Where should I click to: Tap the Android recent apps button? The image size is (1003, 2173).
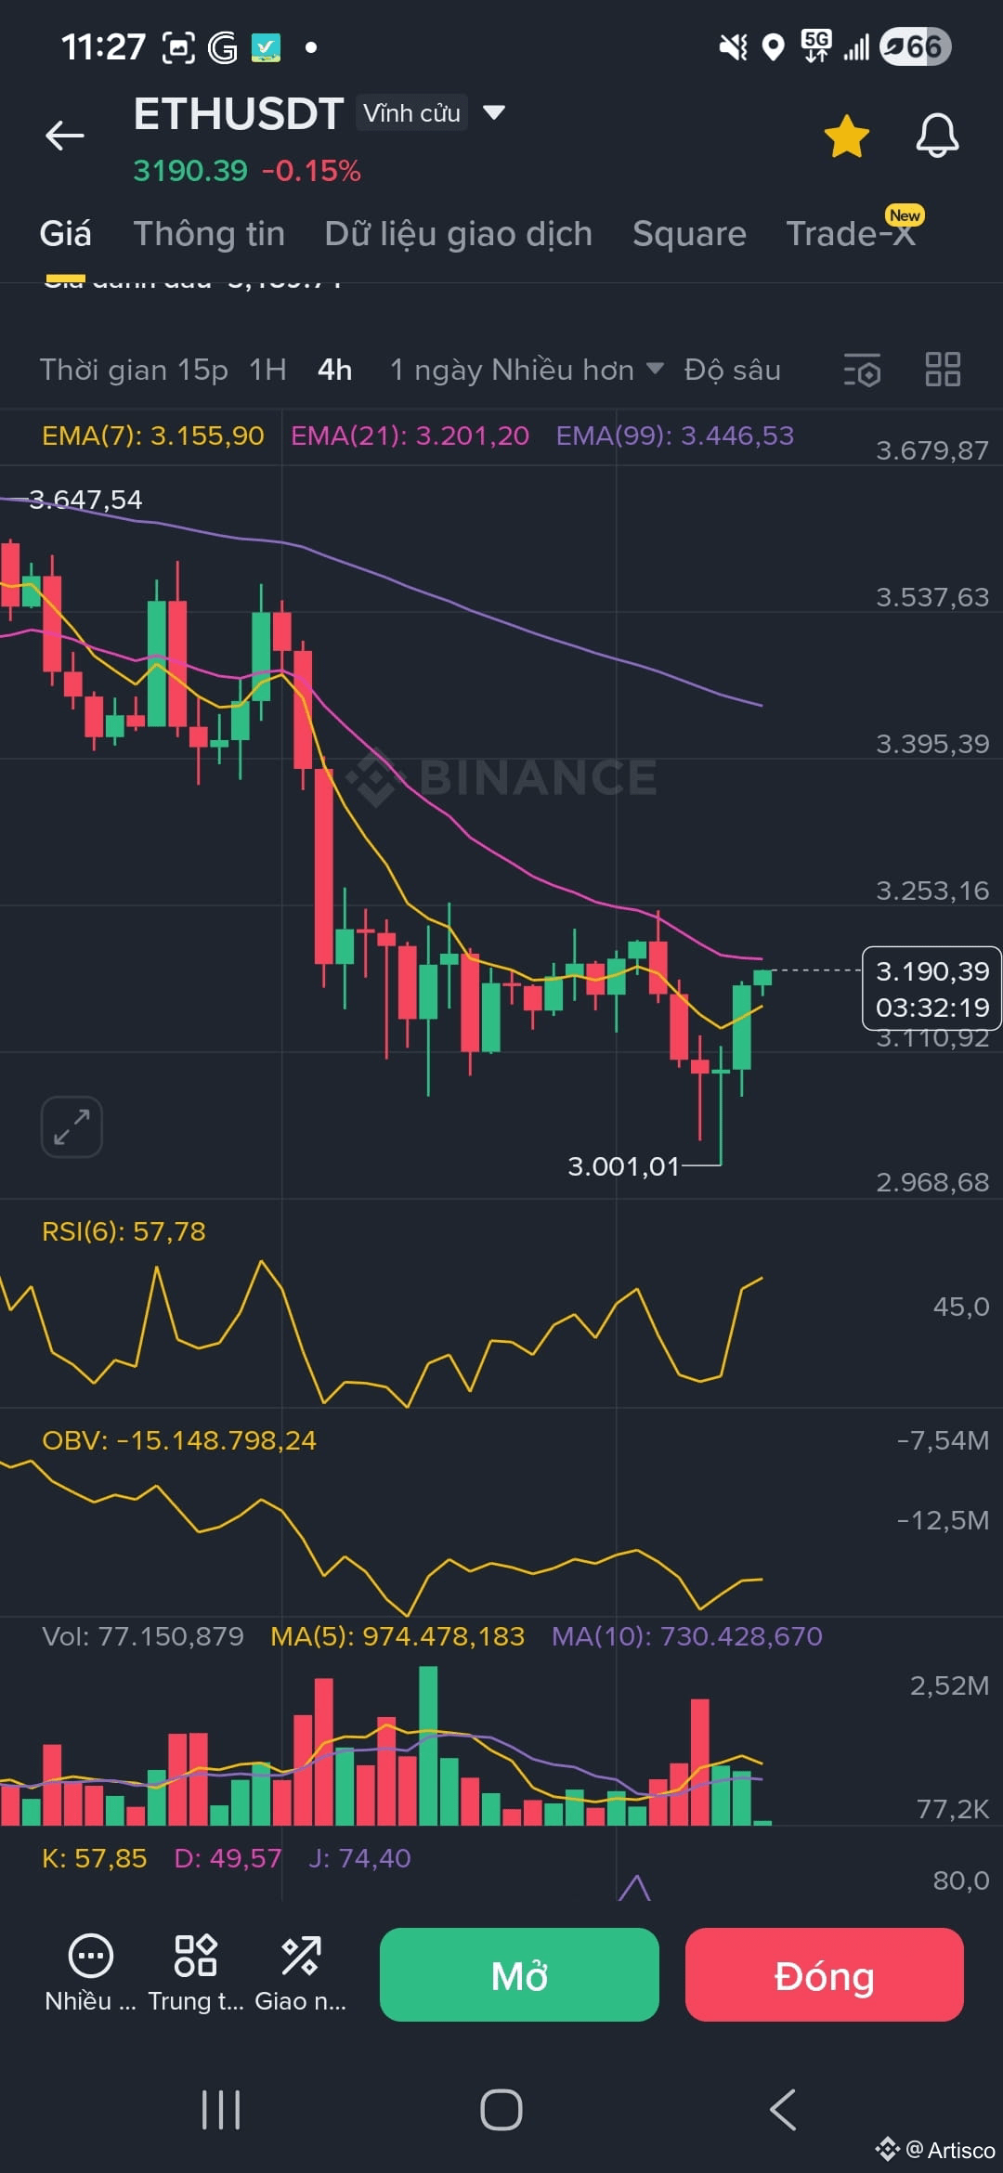click(221, 2110)
